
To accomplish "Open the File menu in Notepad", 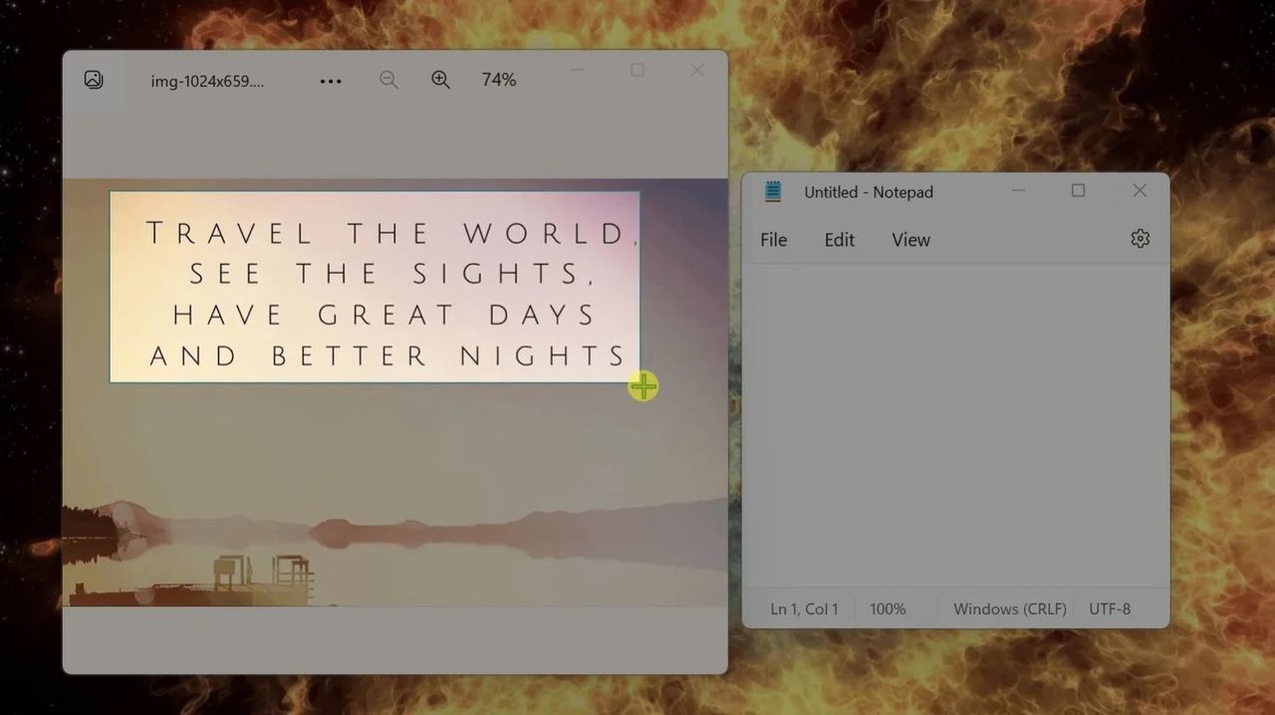I will click(x=773, y=240).
